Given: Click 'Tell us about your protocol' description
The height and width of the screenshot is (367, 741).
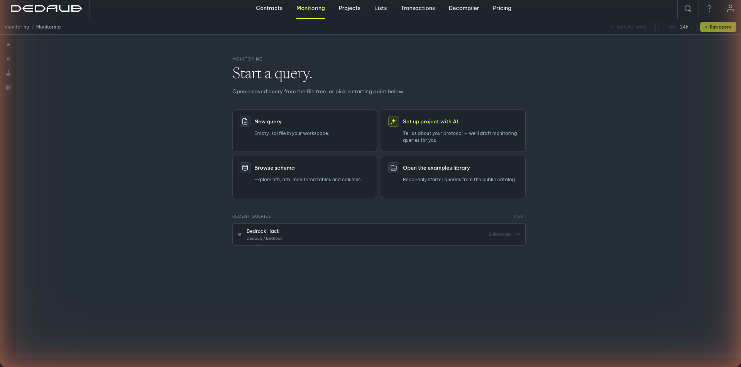Looking at the screenshot, I should coord(460,137).
